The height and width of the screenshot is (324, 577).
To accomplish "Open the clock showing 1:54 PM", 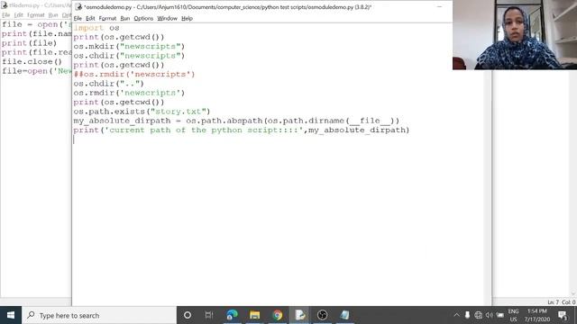I will click(x=537, y=315).
